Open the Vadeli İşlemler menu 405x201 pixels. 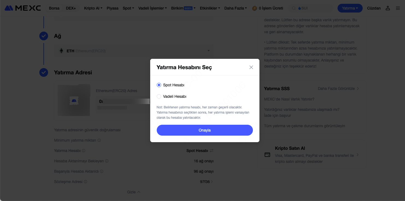[x=153, y=8]
